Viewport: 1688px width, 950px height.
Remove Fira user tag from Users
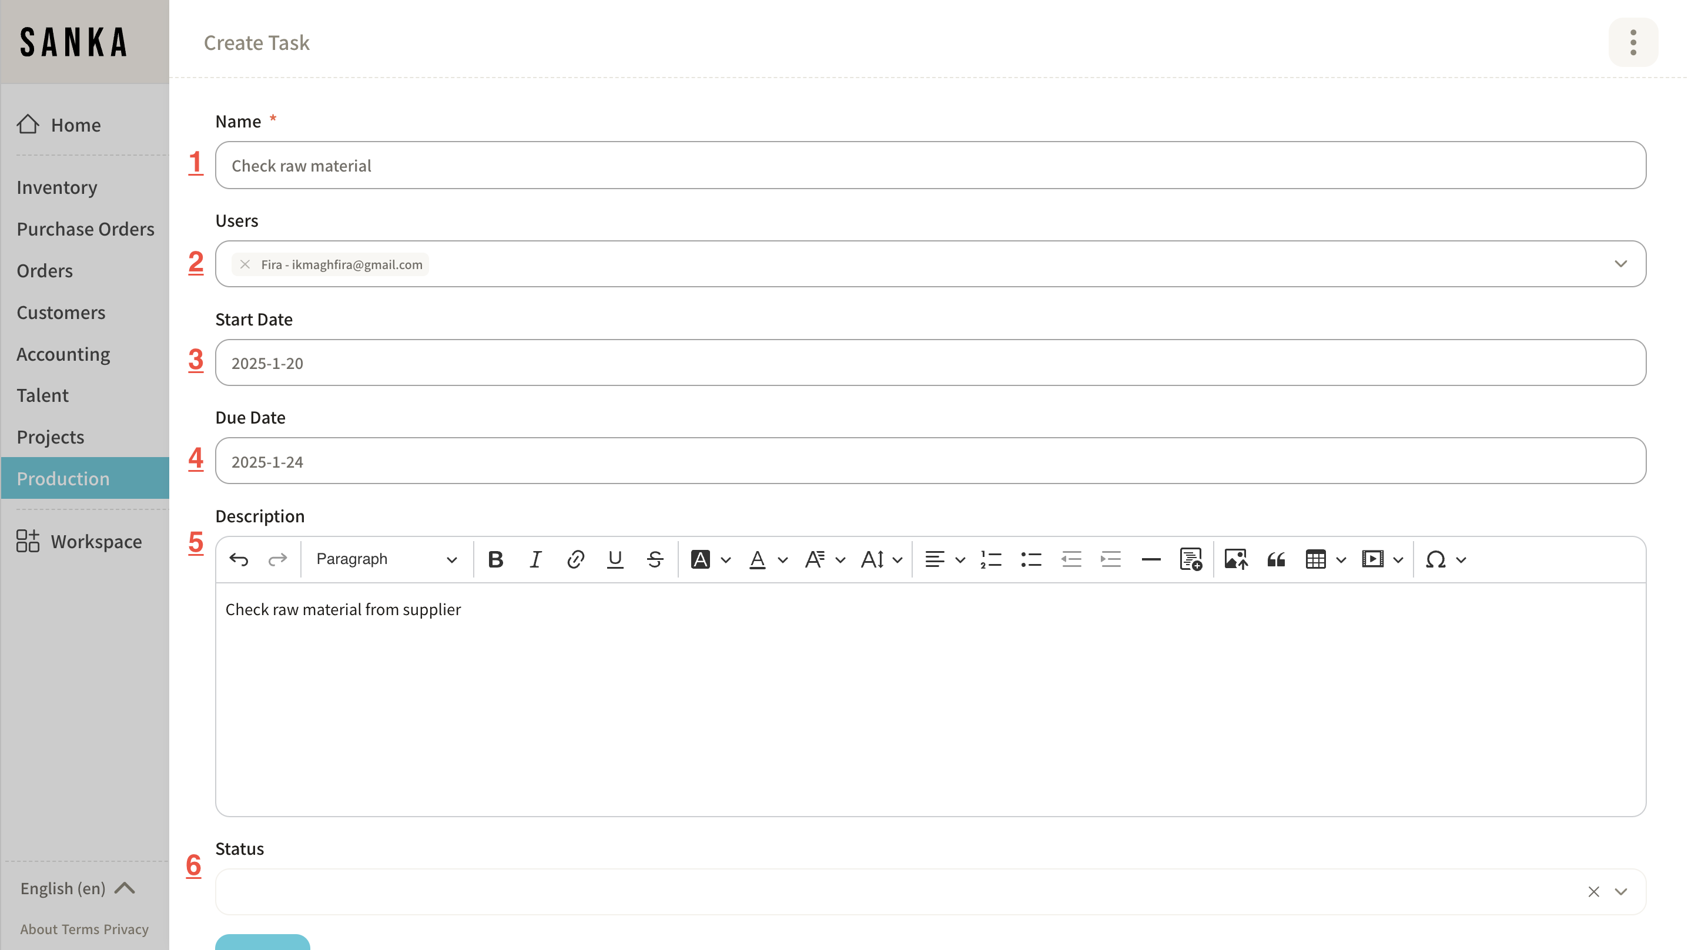tap(245, 265)
